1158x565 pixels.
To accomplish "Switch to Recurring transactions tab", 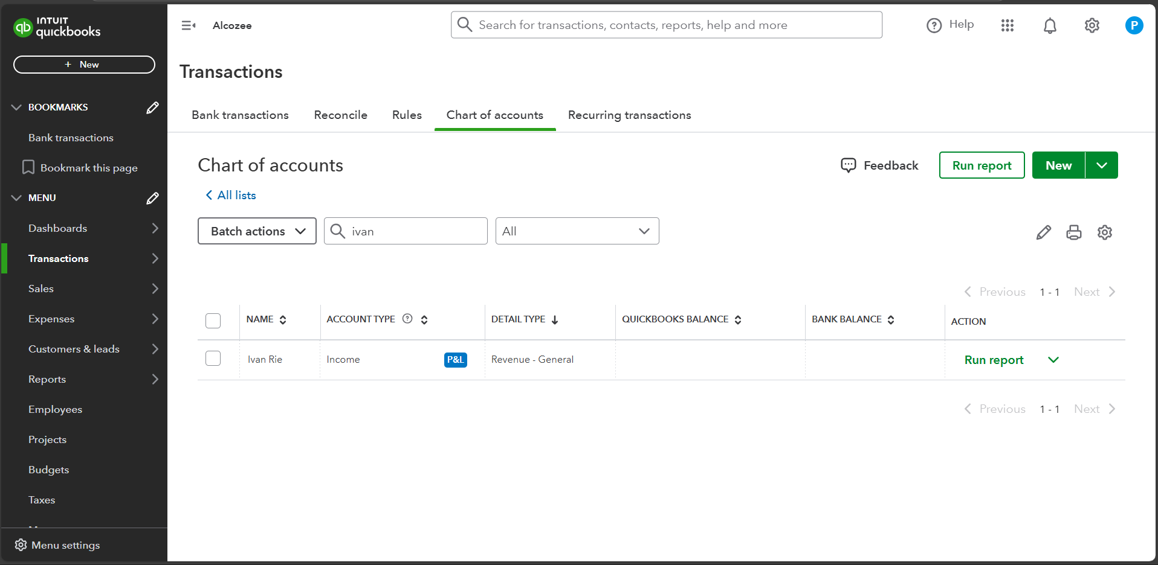I will point(629,115).
